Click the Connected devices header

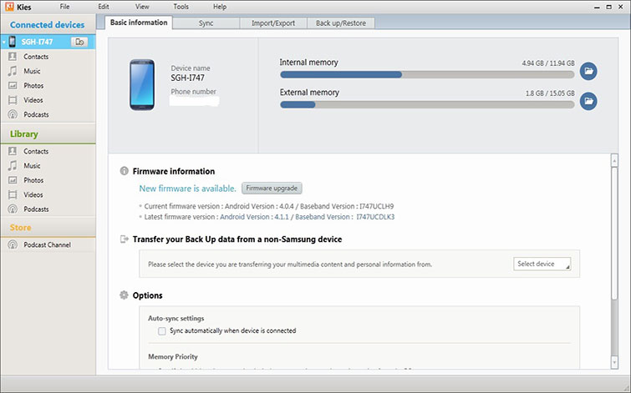[x=48, y=25]
